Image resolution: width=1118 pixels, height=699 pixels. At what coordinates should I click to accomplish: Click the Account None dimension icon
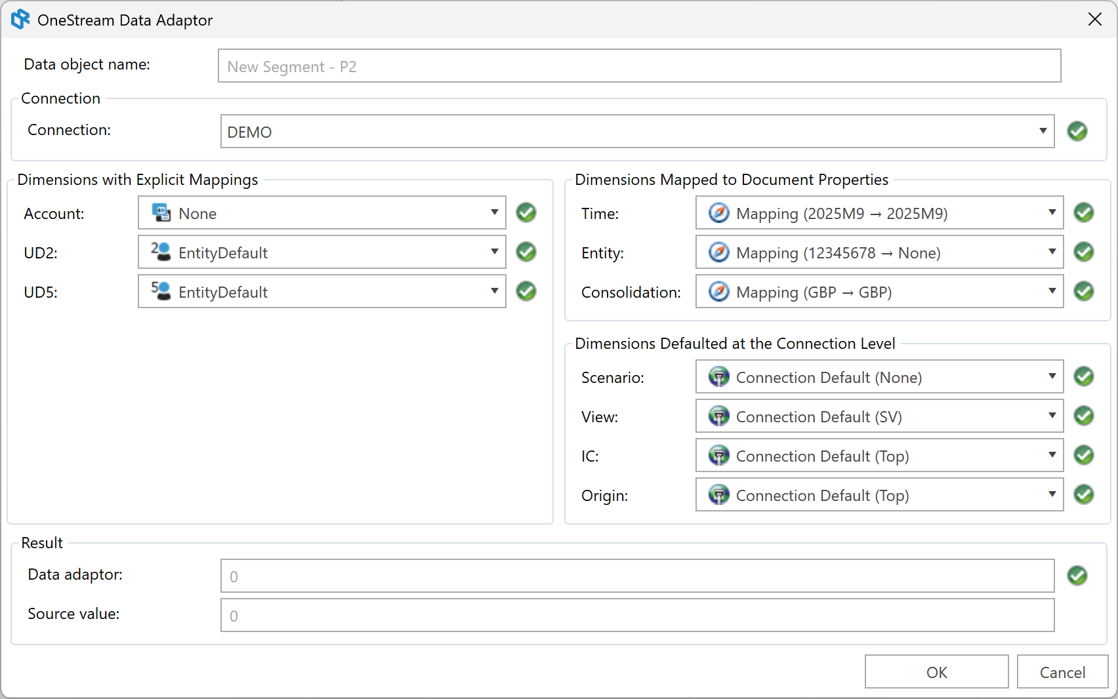161,212
